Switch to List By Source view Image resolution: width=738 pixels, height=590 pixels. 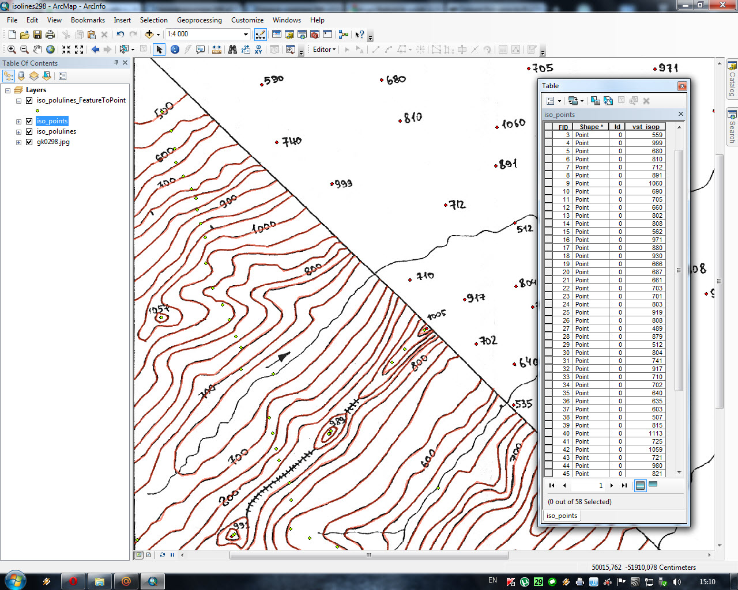point(21,76)
